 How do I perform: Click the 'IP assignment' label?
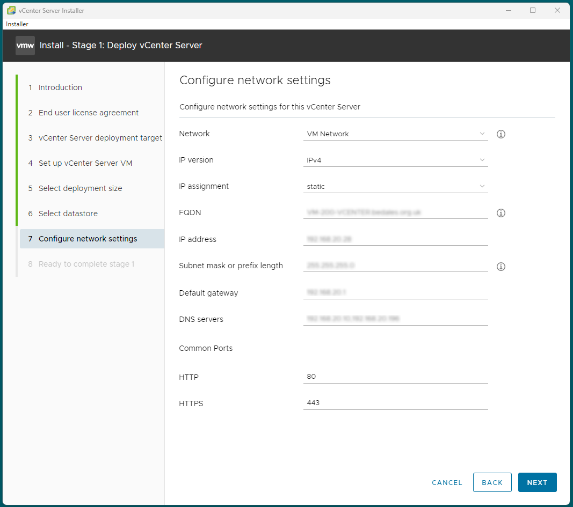pyautogui.click(x=204, y=186)
